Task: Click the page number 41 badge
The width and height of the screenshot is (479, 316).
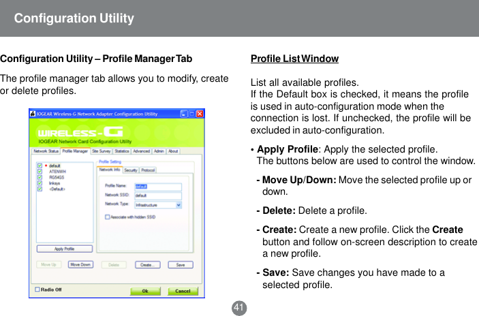Action: [239, 308]
